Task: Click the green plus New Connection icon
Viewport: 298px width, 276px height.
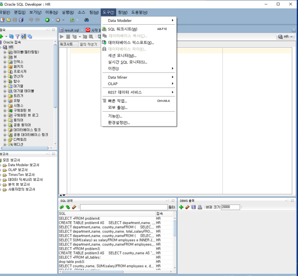Action: (2, 36)
